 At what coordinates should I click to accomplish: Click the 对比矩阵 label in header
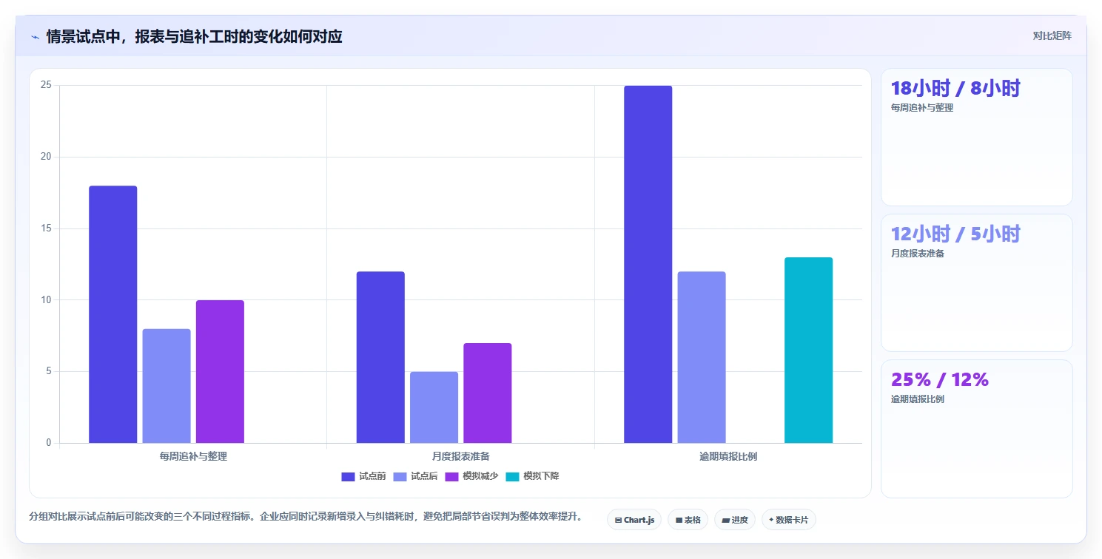1052,35
